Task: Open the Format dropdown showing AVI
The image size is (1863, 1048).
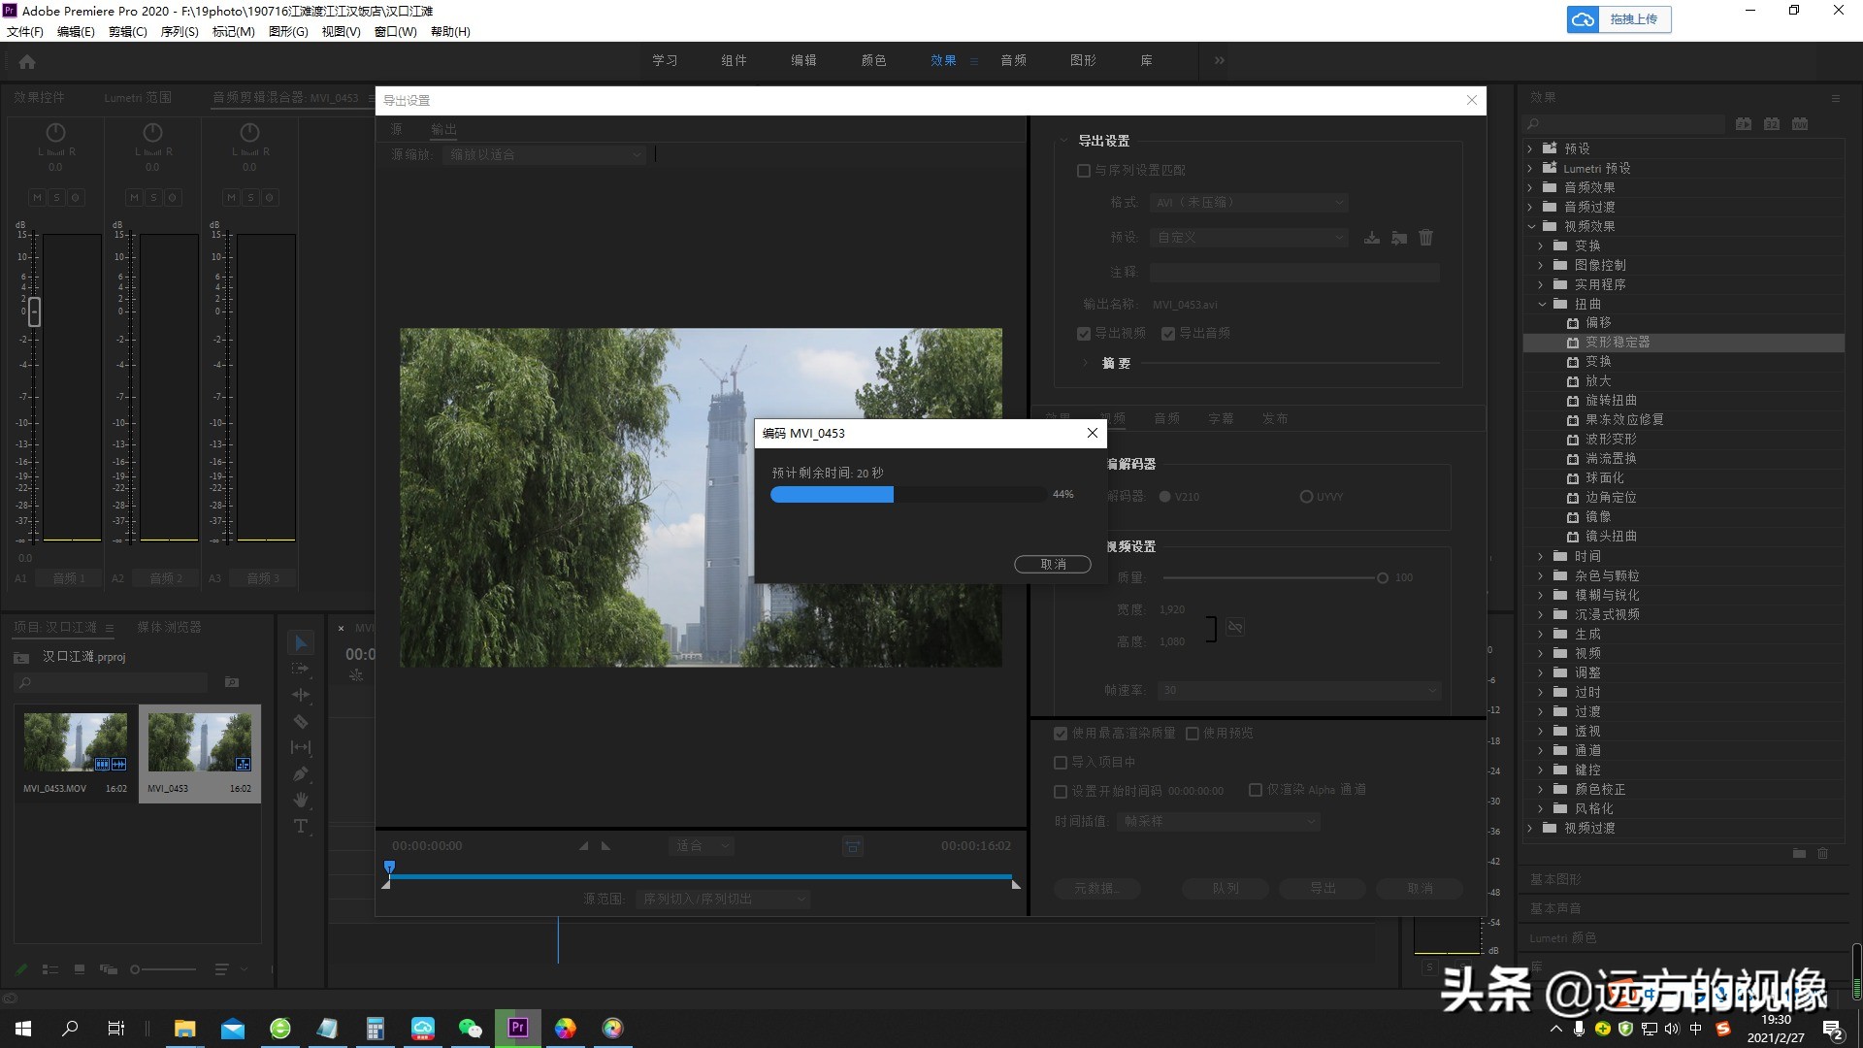Action: 1250,203
